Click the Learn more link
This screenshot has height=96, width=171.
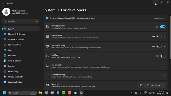point(159,18)
